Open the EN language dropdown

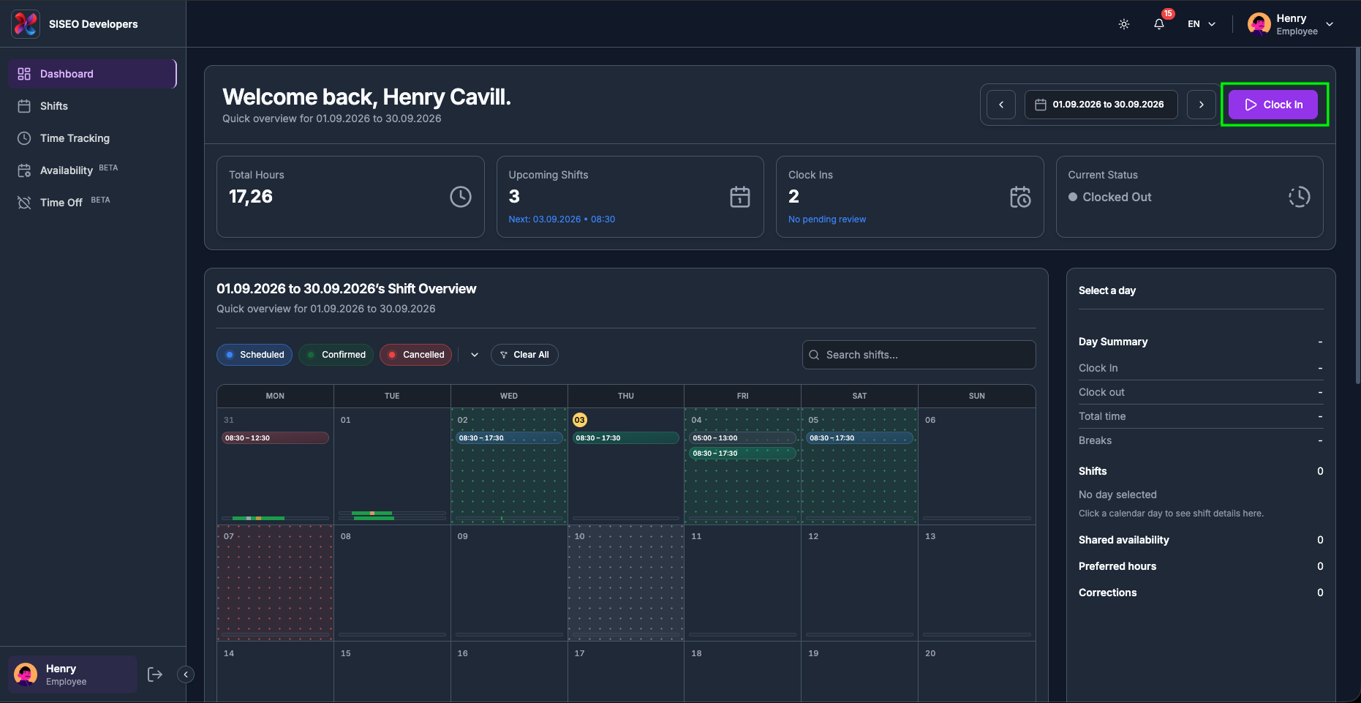[x=1202, y=24]
